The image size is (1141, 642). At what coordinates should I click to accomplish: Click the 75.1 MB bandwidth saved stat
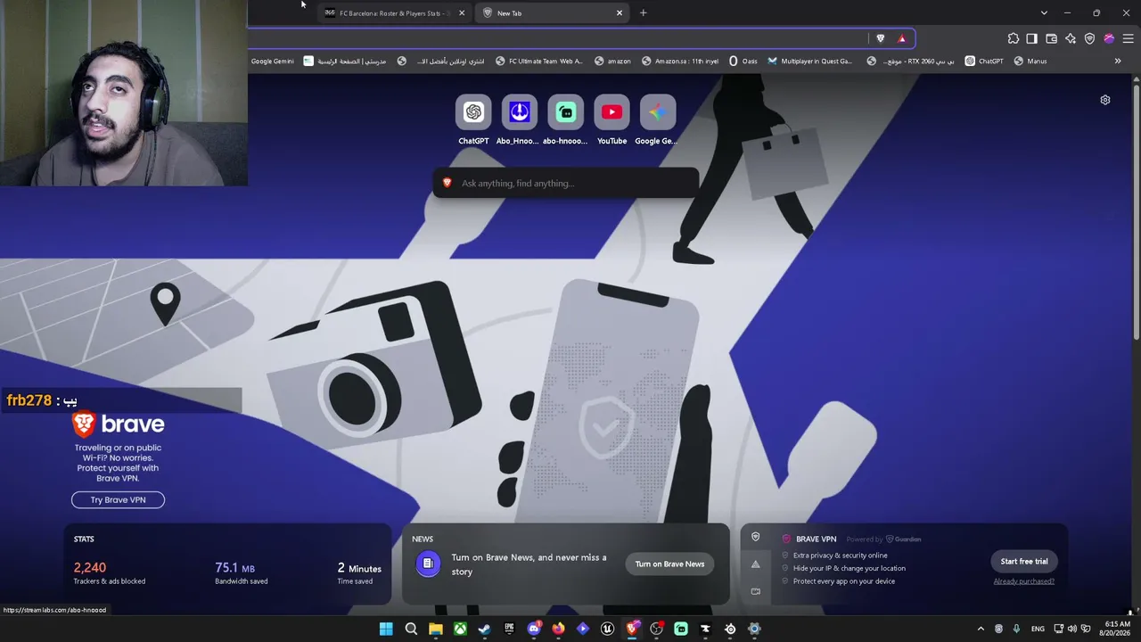coord(241,573)
